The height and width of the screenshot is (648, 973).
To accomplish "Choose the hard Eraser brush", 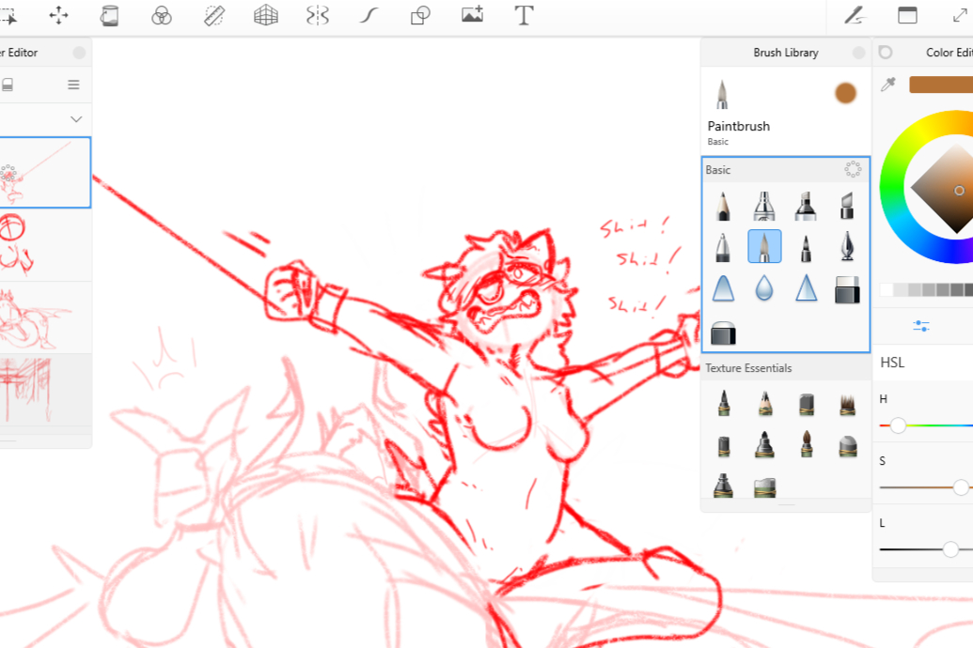I will click(x=847, y=288).
